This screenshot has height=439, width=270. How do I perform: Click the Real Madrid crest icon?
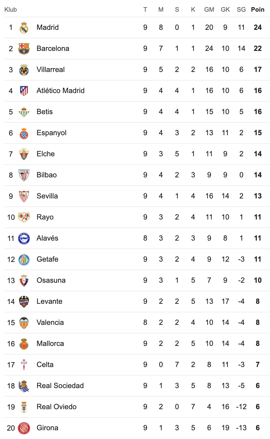(24, 28)
